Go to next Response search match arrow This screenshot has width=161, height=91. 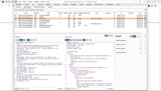click(x=73, y=89)
